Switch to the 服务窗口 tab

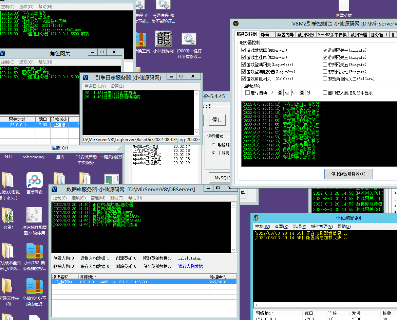coord(379,35)
